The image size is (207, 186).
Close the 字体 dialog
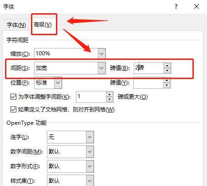point(197,6)
